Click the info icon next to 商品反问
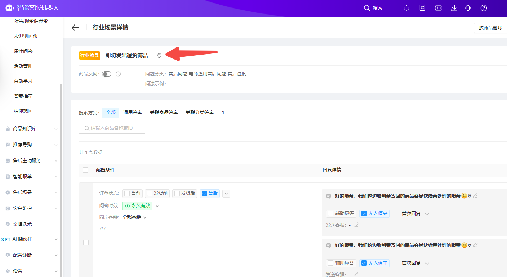Image resolution: width=507 pixels, height=277 pixels. tap(118, 74)
